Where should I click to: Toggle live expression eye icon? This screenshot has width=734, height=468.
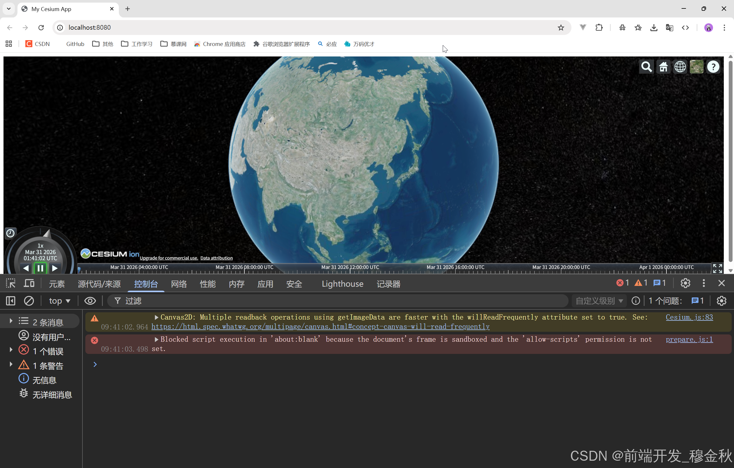point(90,301)
